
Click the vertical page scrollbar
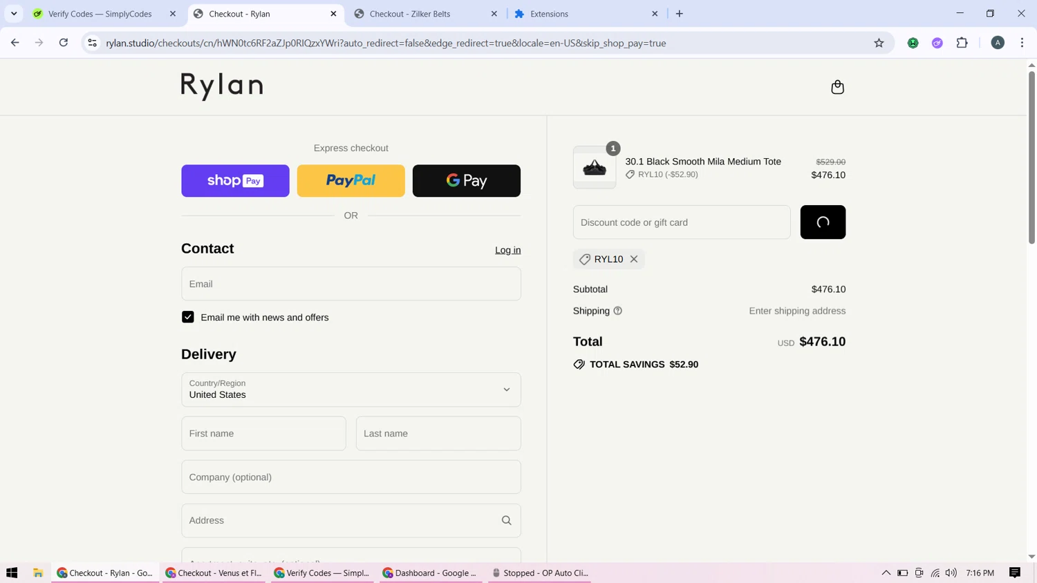point(1031,157)
